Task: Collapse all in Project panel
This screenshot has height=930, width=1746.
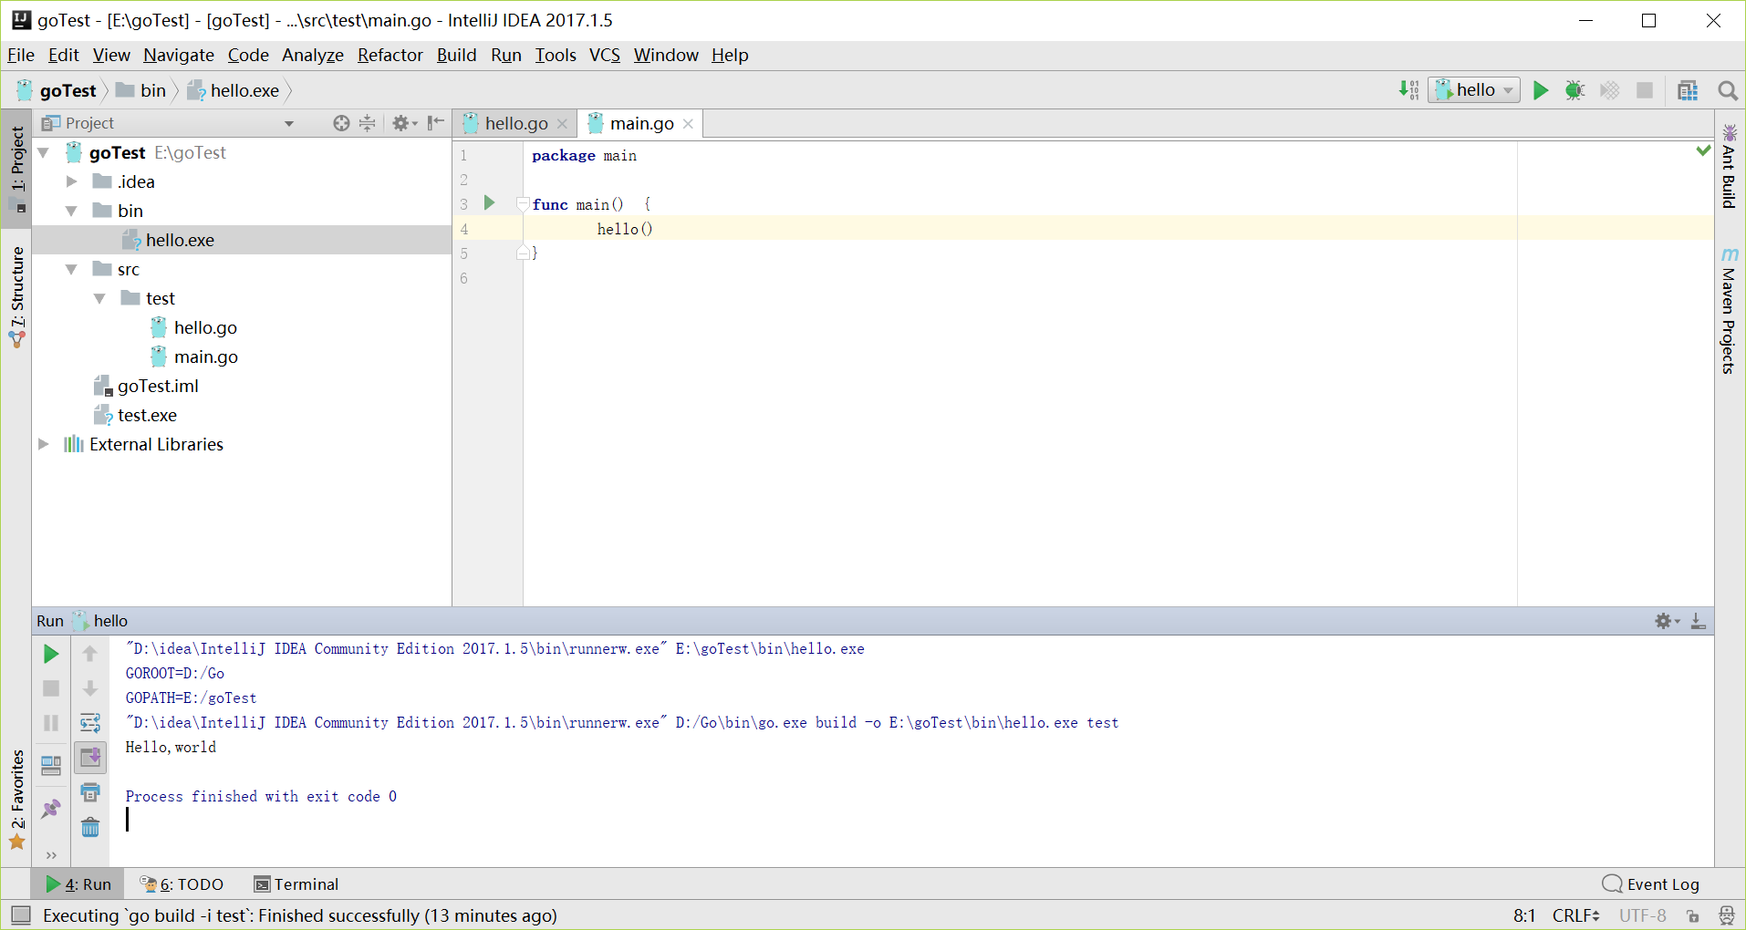Action: tap(367, 123)
